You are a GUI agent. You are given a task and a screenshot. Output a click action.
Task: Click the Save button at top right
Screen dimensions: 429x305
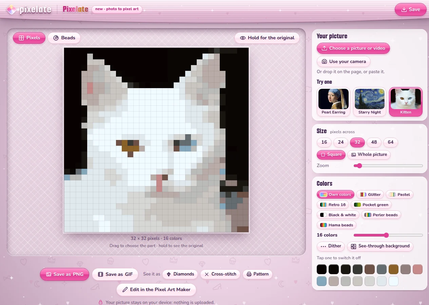(x=410, y=9)
